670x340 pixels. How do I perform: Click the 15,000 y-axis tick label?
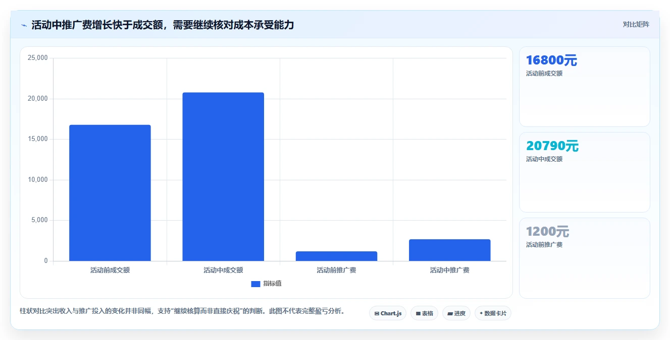click(37, 139)
